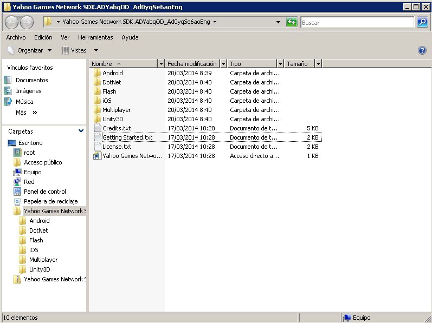
Task: Open the Fecha modificación column filter dropdown
Action: (x=223, y=64)
